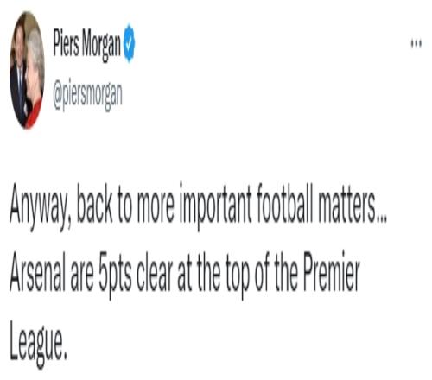Screen dimensions: 432x380
Task: Click the word Morgan in the display name
Action: pyautogui.click(x=101, y=46)
